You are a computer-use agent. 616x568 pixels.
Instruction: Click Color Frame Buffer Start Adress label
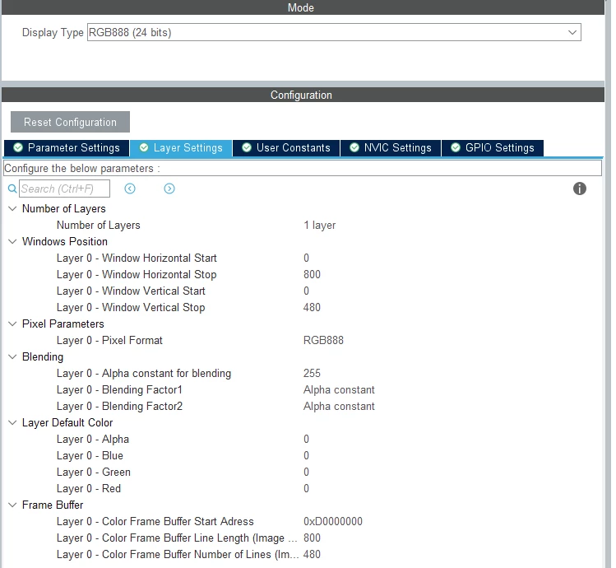pos(155,522)
